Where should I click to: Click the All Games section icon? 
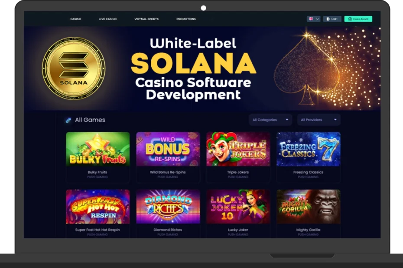coord(68,120)
